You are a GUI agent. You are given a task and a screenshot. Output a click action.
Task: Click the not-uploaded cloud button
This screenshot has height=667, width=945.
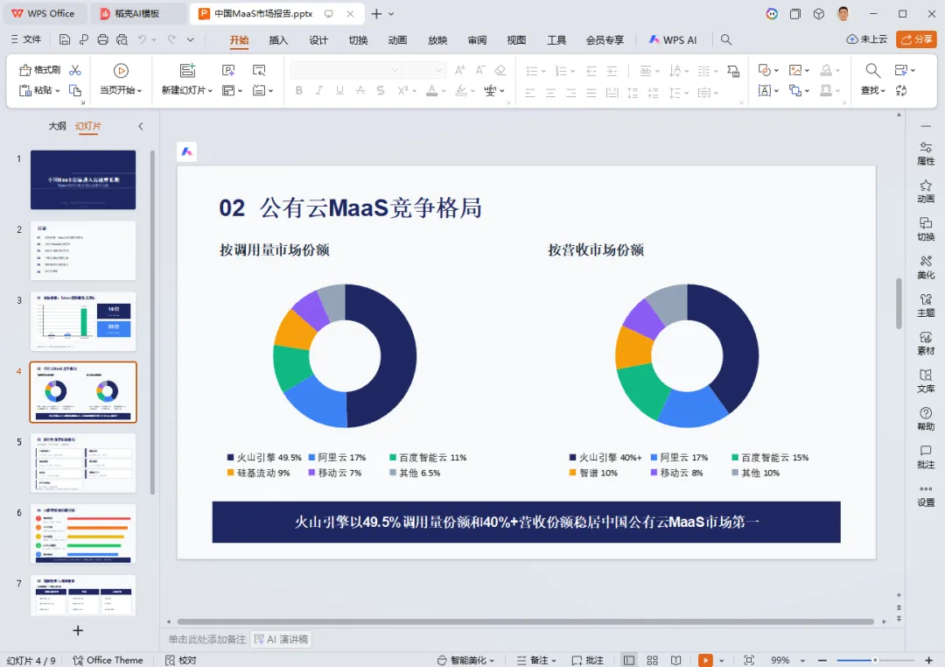(x=866, y=39)
